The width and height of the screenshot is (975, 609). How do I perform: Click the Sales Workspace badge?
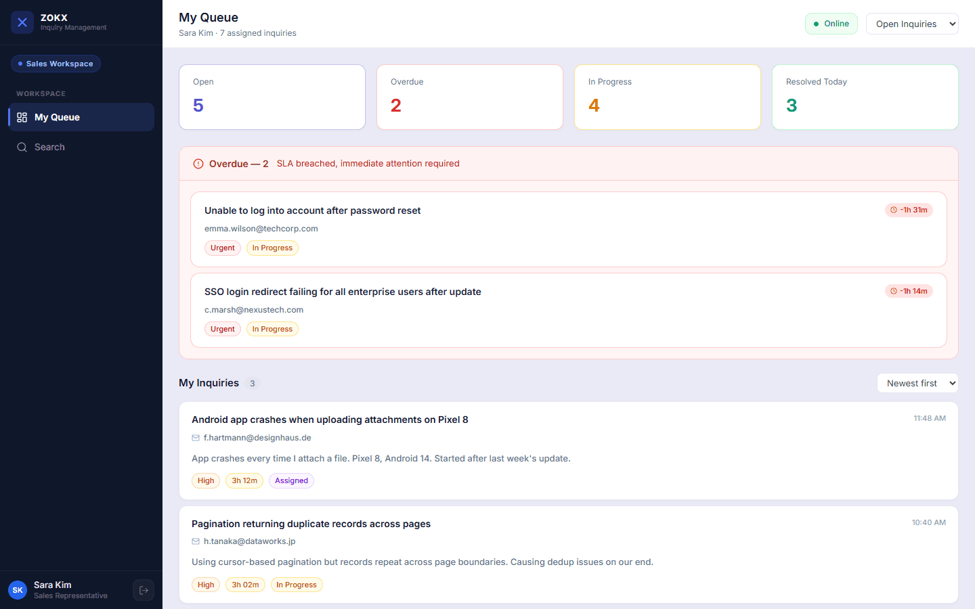[56, 64]
